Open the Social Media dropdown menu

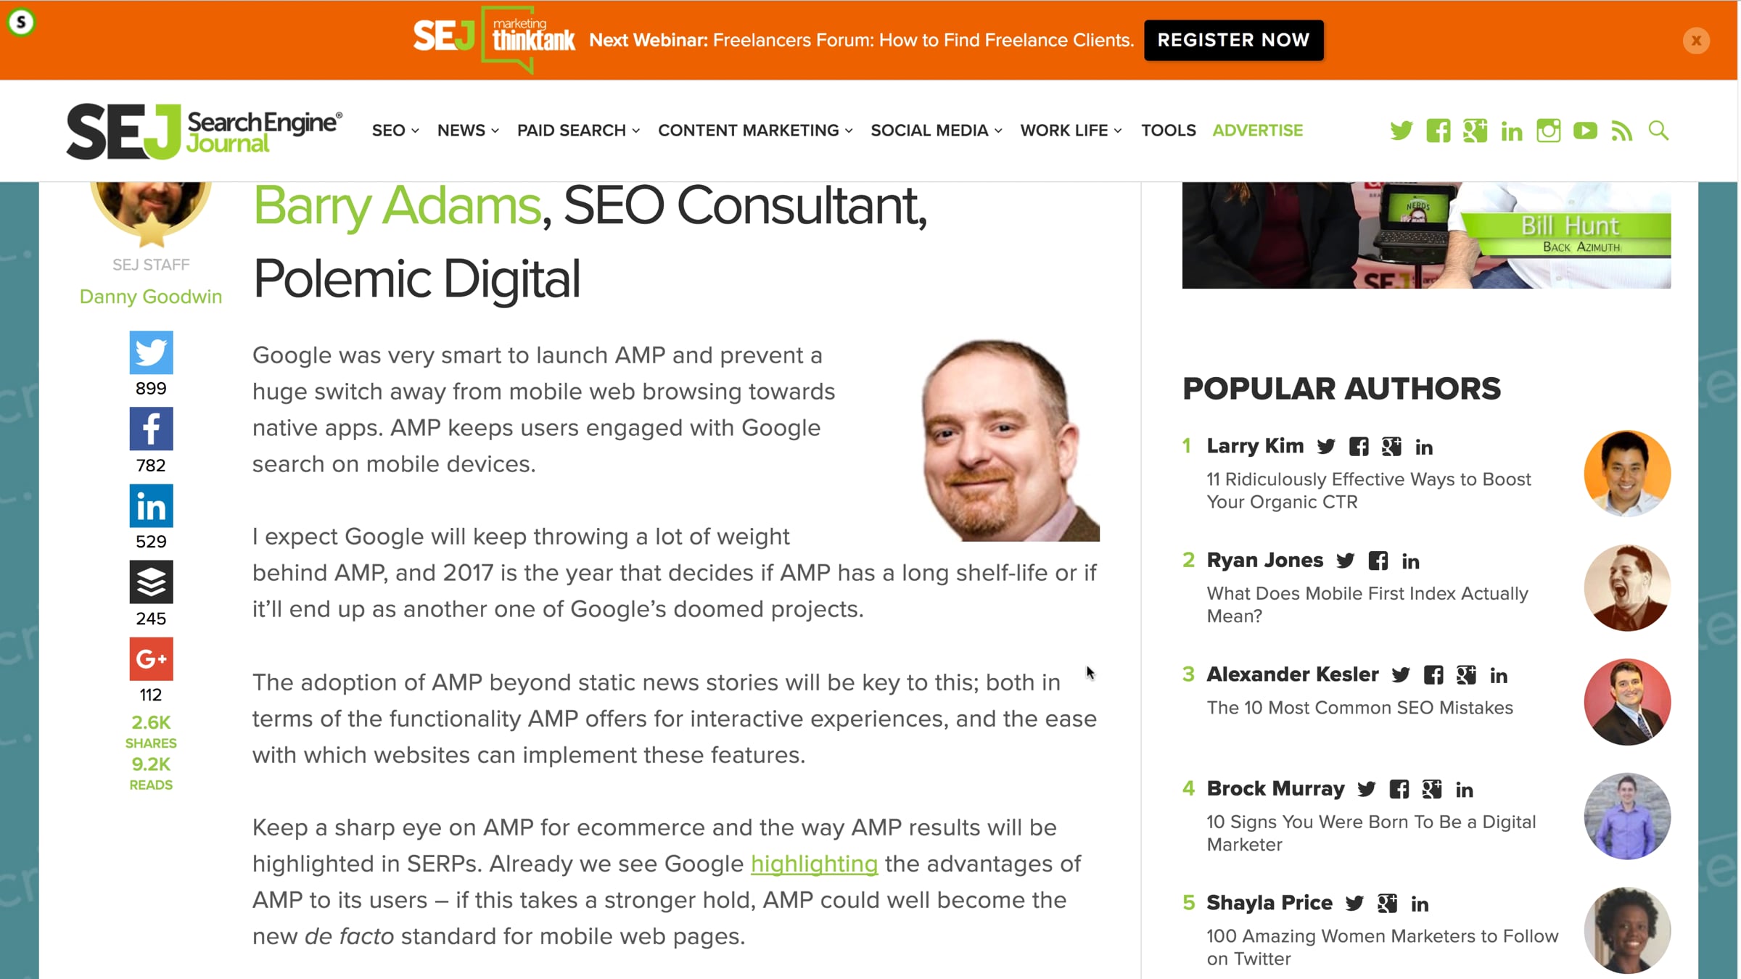(x=936, y=131)
